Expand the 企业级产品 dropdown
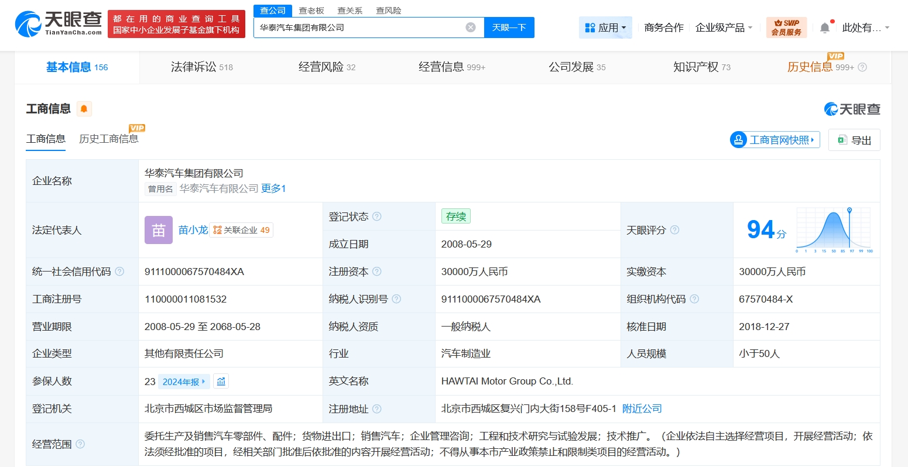The width and height of the screenshot is (908, 467). [x=724, y=28]
